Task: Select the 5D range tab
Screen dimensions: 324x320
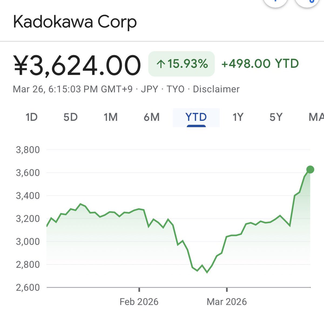Action: 70,117
